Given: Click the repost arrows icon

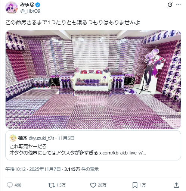Looking at the screenshot, I should click(x=52, y=185).
